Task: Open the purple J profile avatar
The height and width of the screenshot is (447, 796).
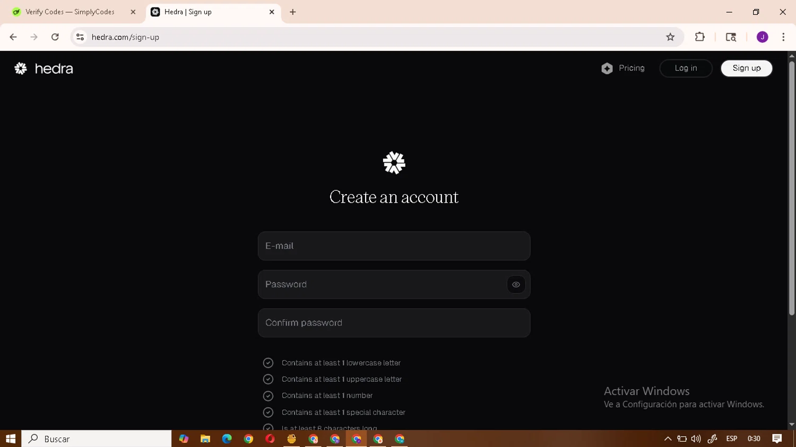Action: click(763, 37)
